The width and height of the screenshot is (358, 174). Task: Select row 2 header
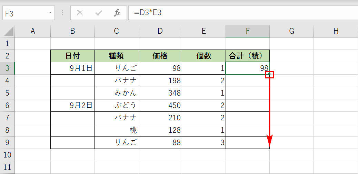(7, 56)
